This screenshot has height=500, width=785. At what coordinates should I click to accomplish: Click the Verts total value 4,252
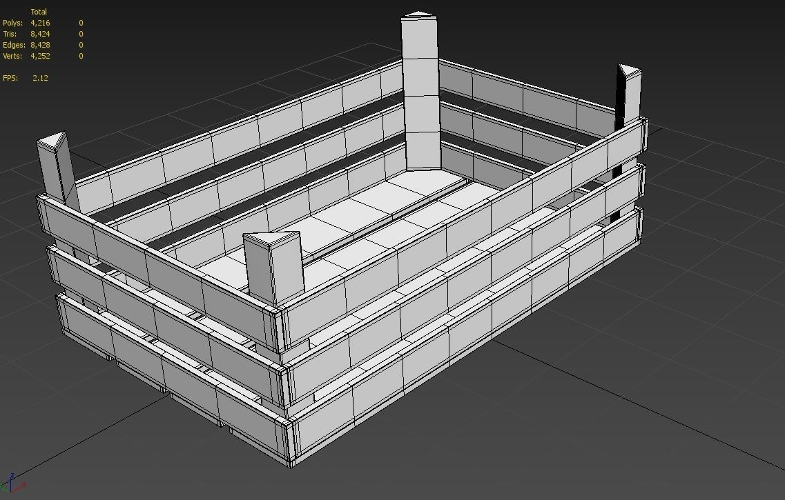(40, 56)
